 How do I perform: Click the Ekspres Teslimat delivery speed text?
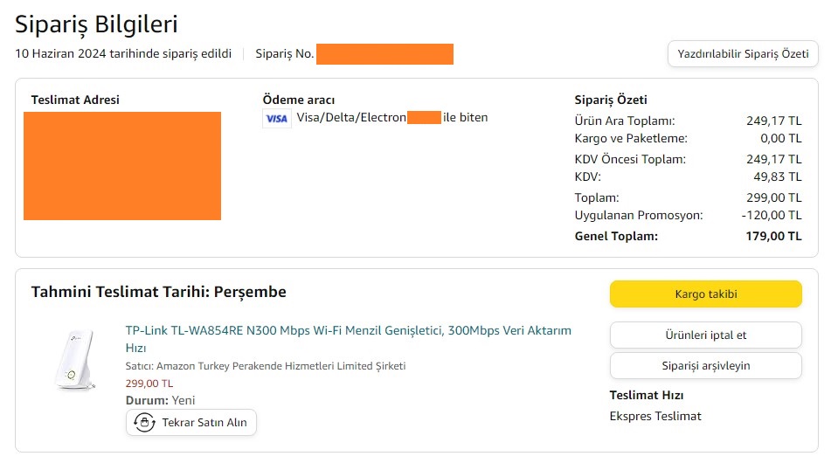point(655,416)
